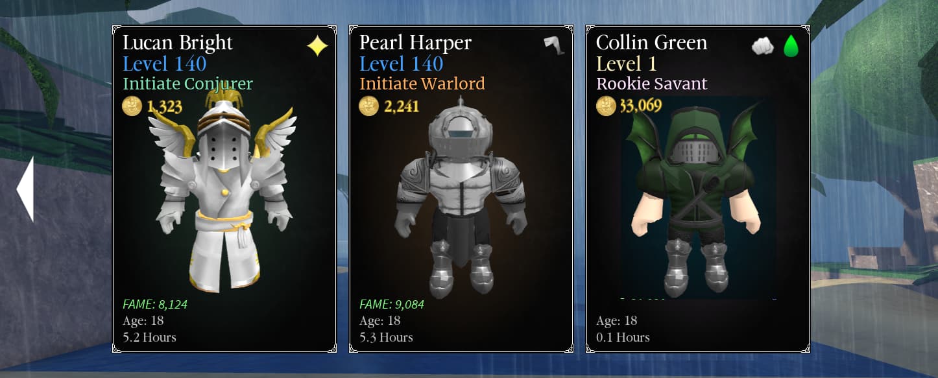Image resolution: width=938 pixels, height=378 pixels.
Task: Click the green droplet icon on Collin Green's card
Action: pyautogui.click(x=791, y=46)
